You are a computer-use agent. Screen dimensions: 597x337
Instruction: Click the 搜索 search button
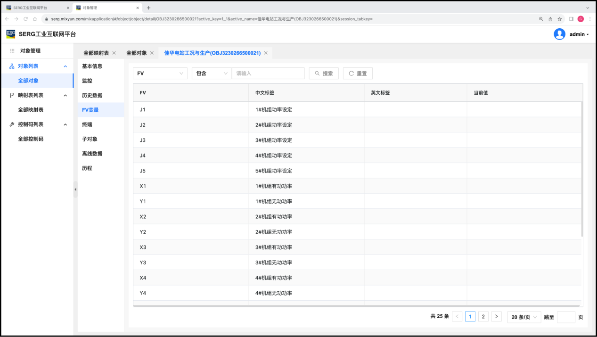pyautogui.click(x=324, y=74)
